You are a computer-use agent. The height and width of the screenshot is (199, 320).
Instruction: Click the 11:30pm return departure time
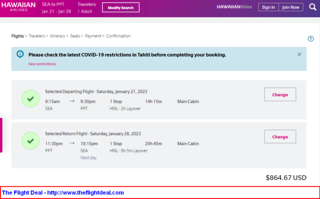54,144
